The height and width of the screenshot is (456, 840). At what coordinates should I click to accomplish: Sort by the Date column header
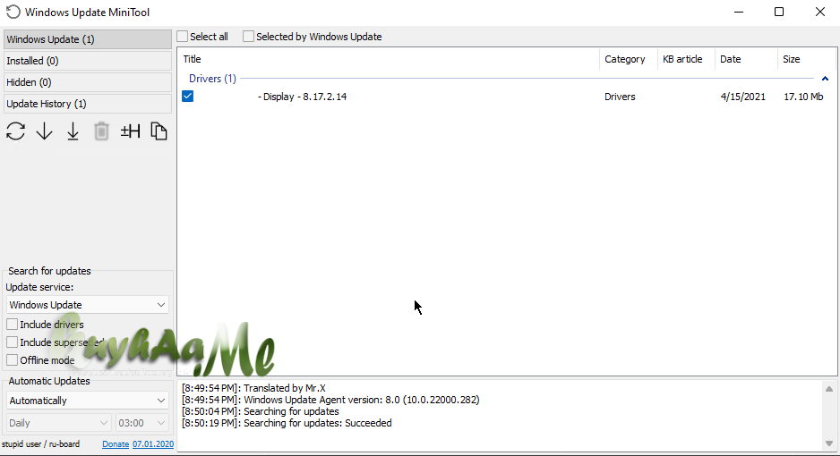point(746,59)
